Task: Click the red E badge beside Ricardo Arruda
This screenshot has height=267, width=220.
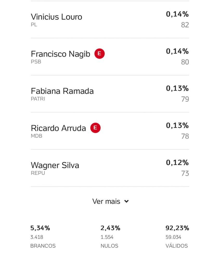Action: point(95,128)
